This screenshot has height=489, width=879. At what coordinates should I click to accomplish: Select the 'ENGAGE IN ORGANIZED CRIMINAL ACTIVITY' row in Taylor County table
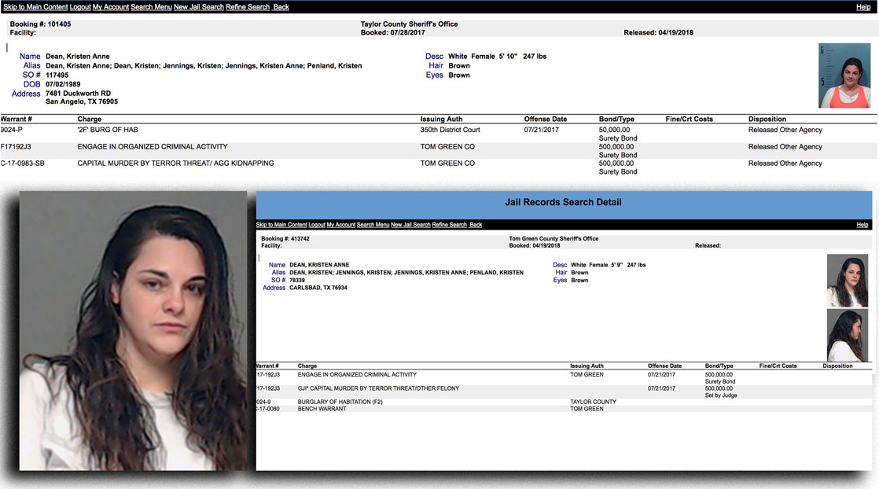153,147
